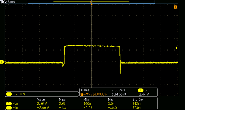234x131 pixels.
Task: Click the orange T delay icon beside -514.0000ns
Action: (82, 94)
